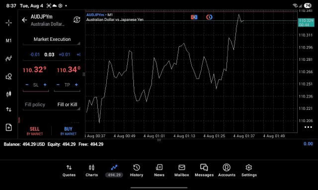Increase volume by 0.01
Screen dimensions: 318x190
(x=64, y=55)
